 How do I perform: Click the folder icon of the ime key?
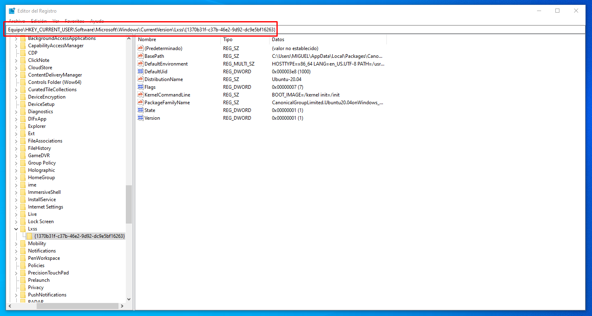[23, 185]
